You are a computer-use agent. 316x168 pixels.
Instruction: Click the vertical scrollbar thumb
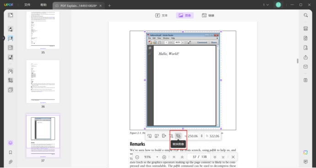tap(297, 61)
